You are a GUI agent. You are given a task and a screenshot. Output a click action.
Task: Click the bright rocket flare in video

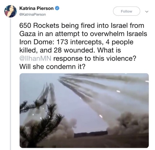coord(101,116)
